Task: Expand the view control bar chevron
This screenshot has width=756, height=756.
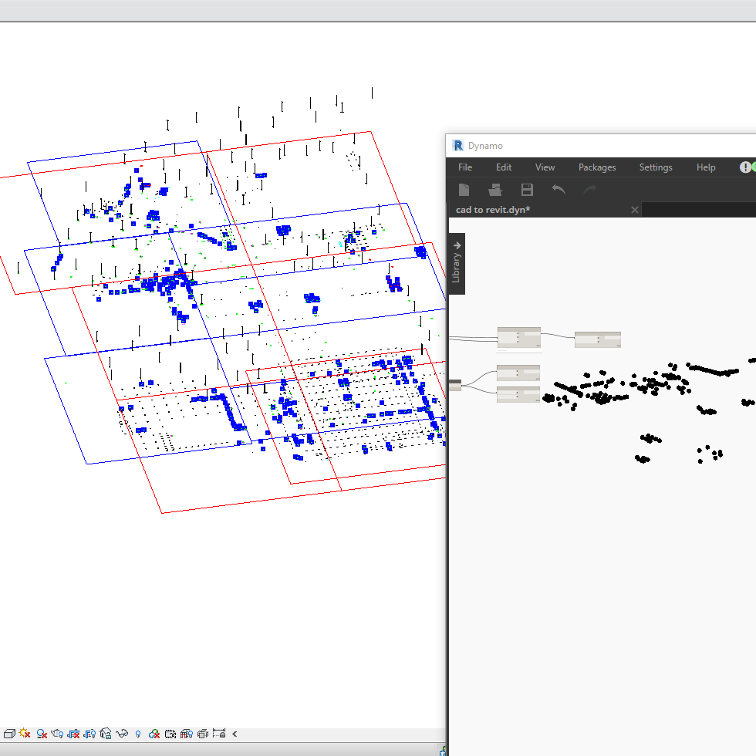Action: click(x=235, y=734)
